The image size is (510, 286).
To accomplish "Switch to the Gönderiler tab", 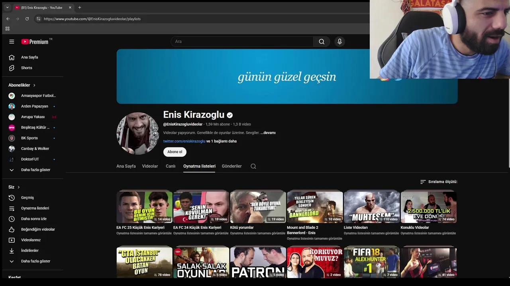I will pyautogui.click(x=232, y=166).
